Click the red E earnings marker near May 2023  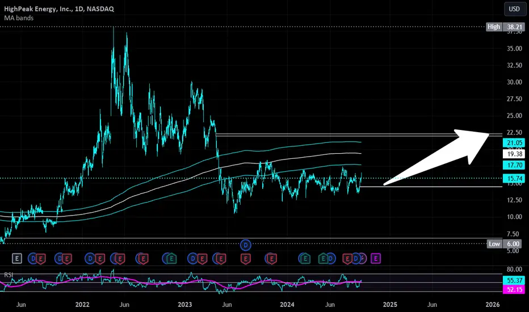coord(221,259)
